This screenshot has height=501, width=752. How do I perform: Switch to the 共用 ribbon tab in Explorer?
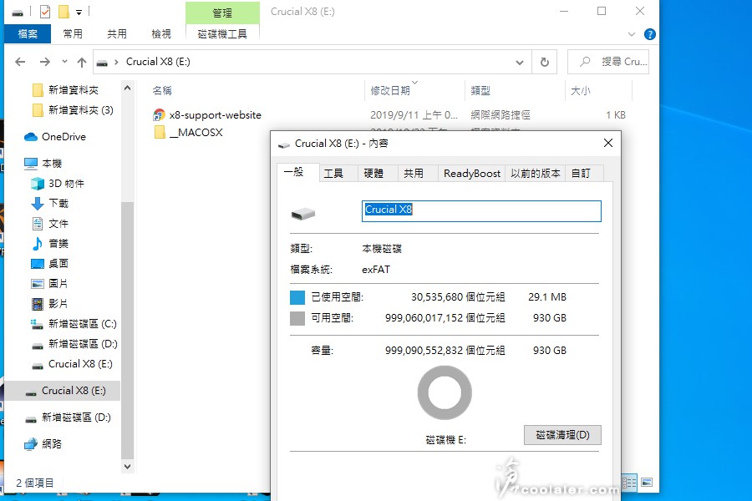116,34
